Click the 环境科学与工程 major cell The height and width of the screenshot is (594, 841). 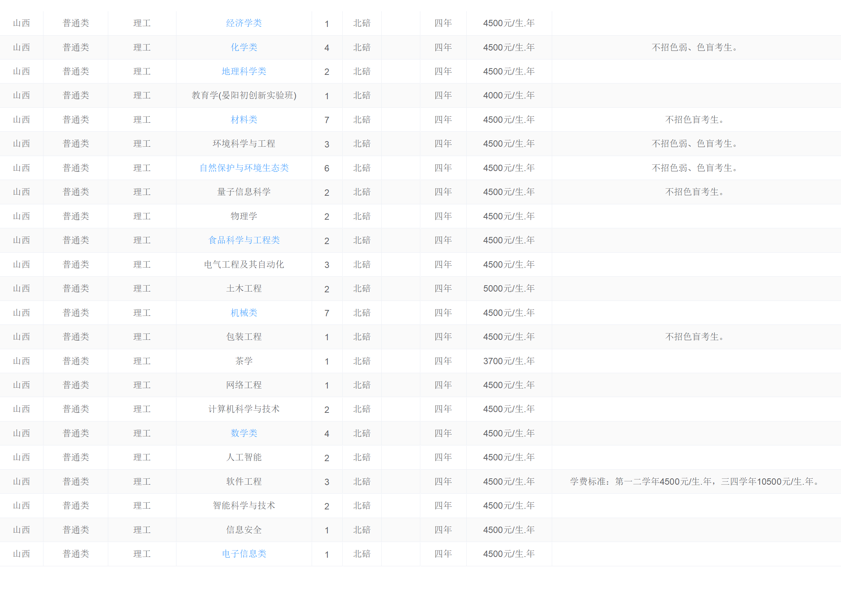tap(244, 144)
